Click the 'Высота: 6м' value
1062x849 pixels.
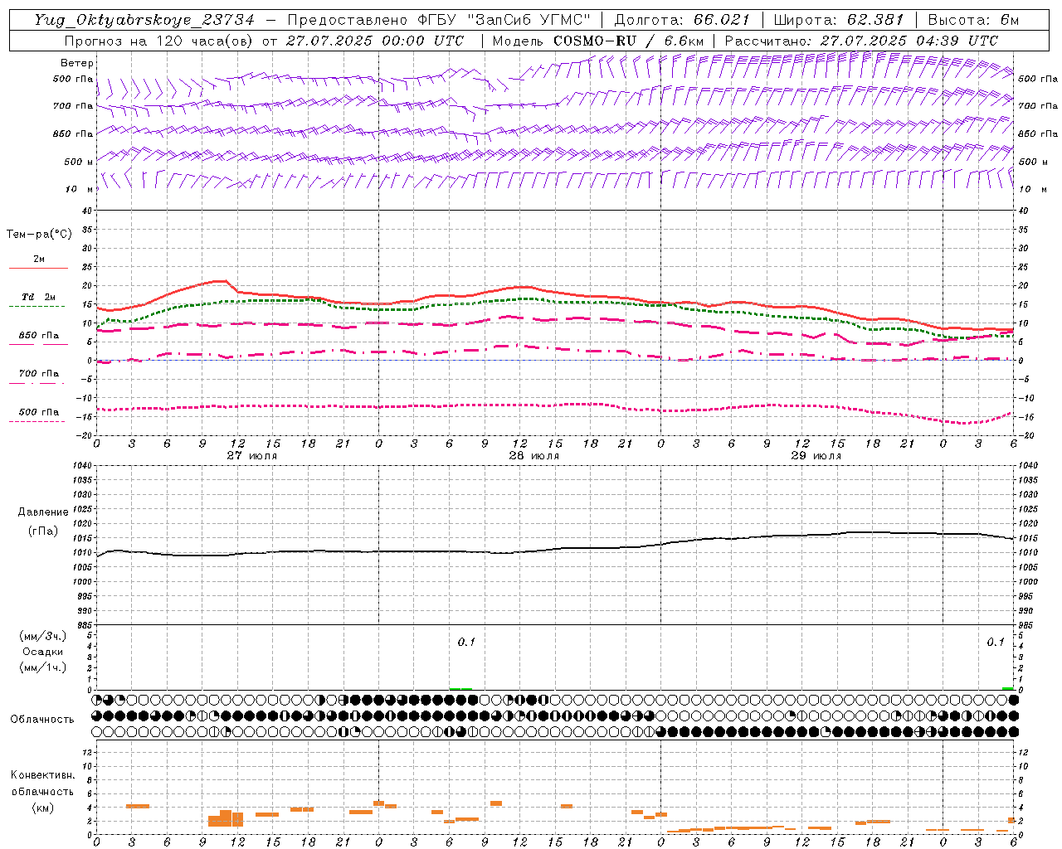[x=973, y=20]
